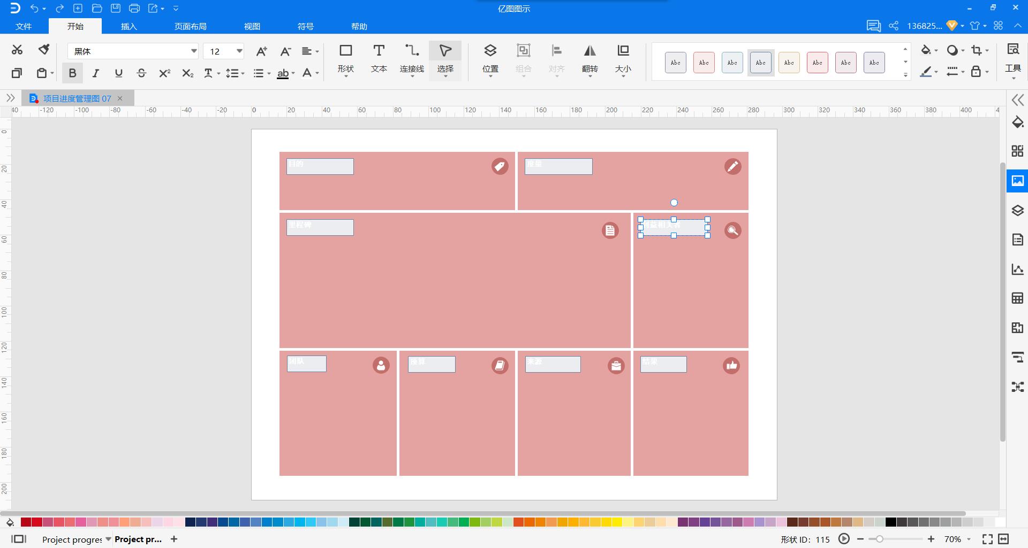This screenshot has height=548, width=1028.
Task: Select the Text tool
Action: click(x=379, y=58)
